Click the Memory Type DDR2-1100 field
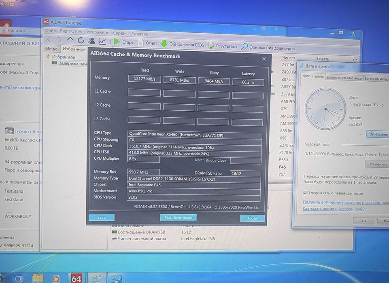The width and height of the screenshot is (389, 283). click(194, 179)
